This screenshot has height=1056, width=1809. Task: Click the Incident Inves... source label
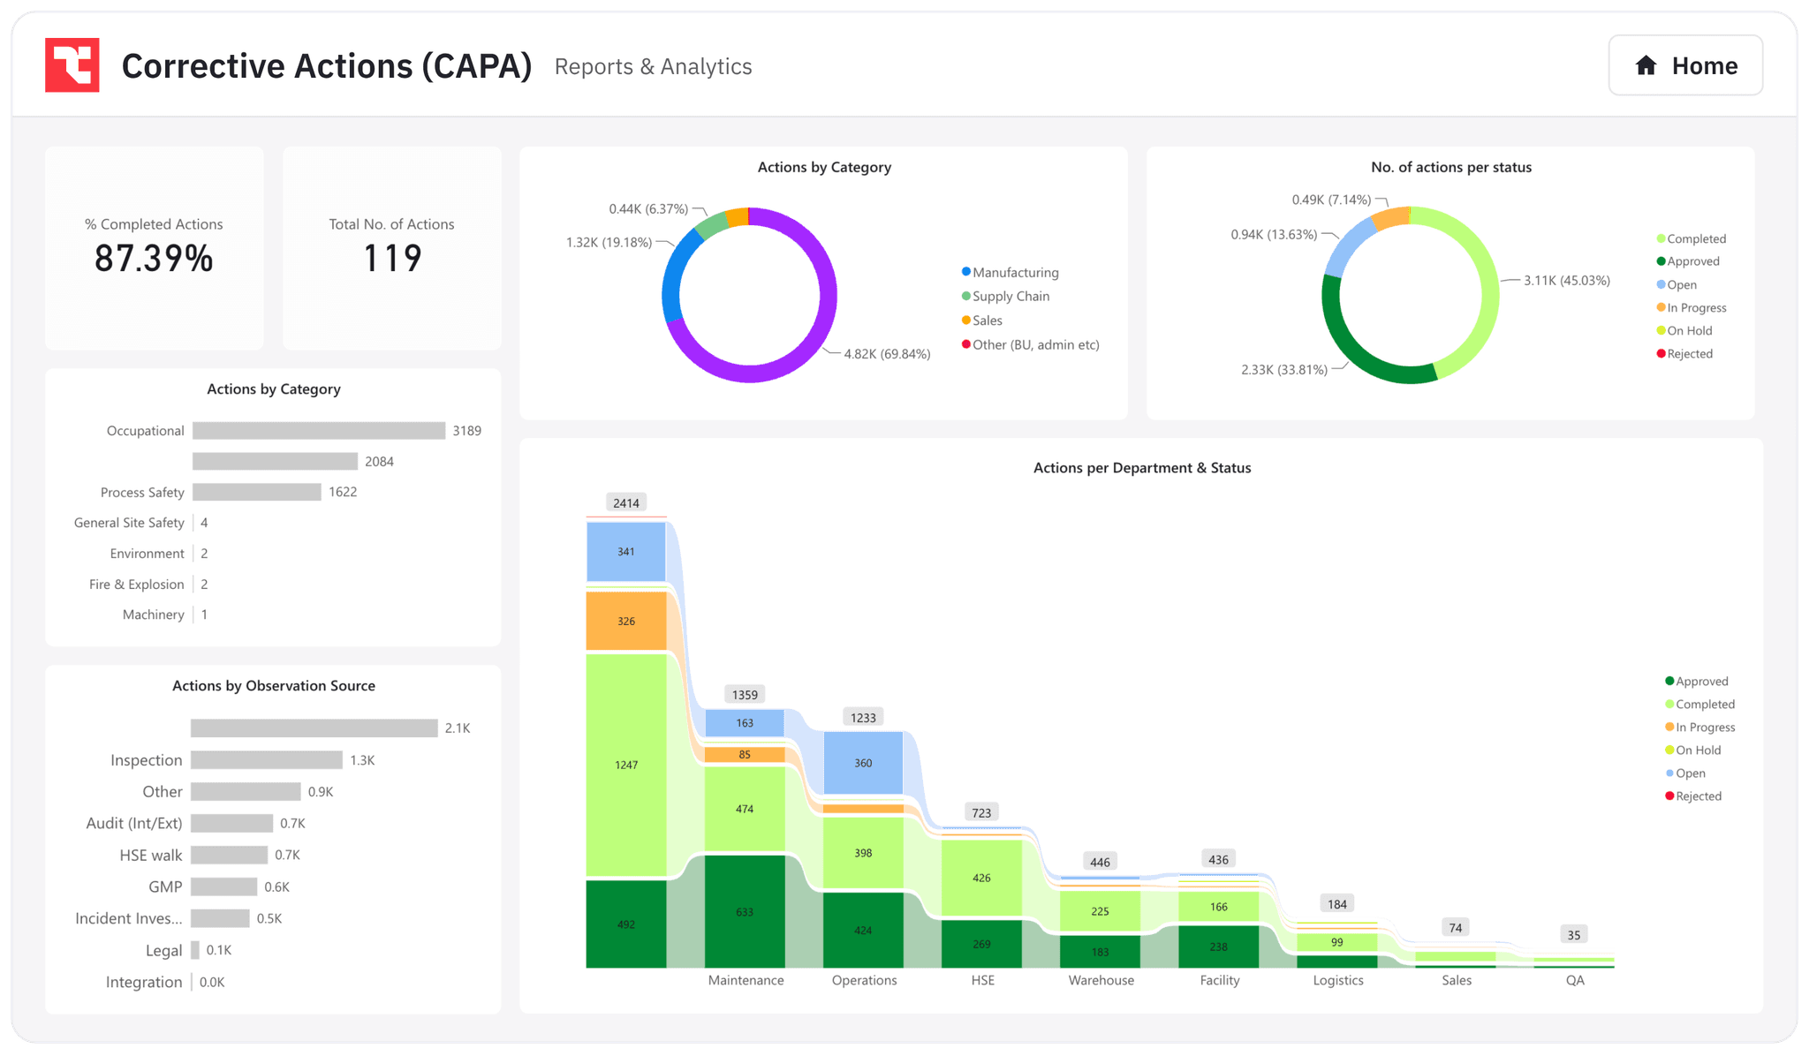click(x=129, y=919)
